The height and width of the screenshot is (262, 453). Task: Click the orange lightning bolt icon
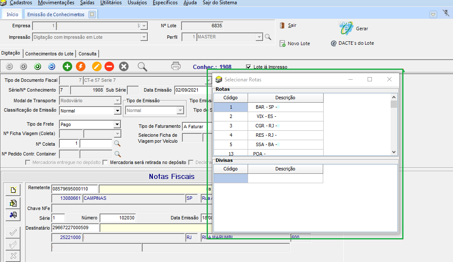(x=80, y=66)
